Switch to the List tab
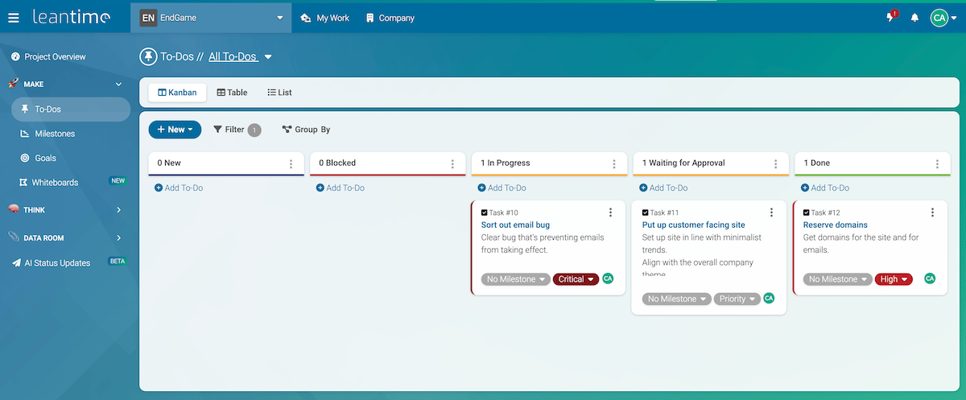This screenshot has width=966, height=400. [x=279, y=93]
